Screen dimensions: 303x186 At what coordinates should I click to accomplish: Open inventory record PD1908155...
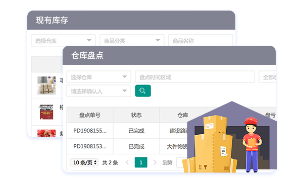point(90,131)
